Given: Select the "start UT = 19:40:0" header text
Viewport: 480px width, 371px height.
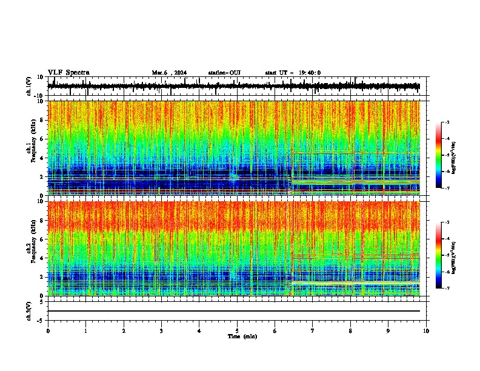Looking at the screenshot, I should [x=293, y=73].
